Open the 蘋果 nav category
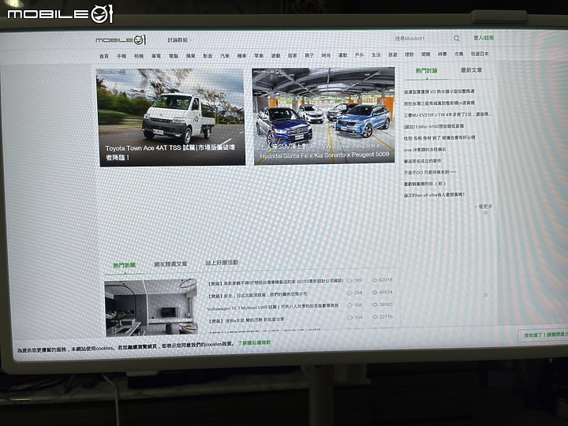The image size is (568, 426). (x=191, y=56)
